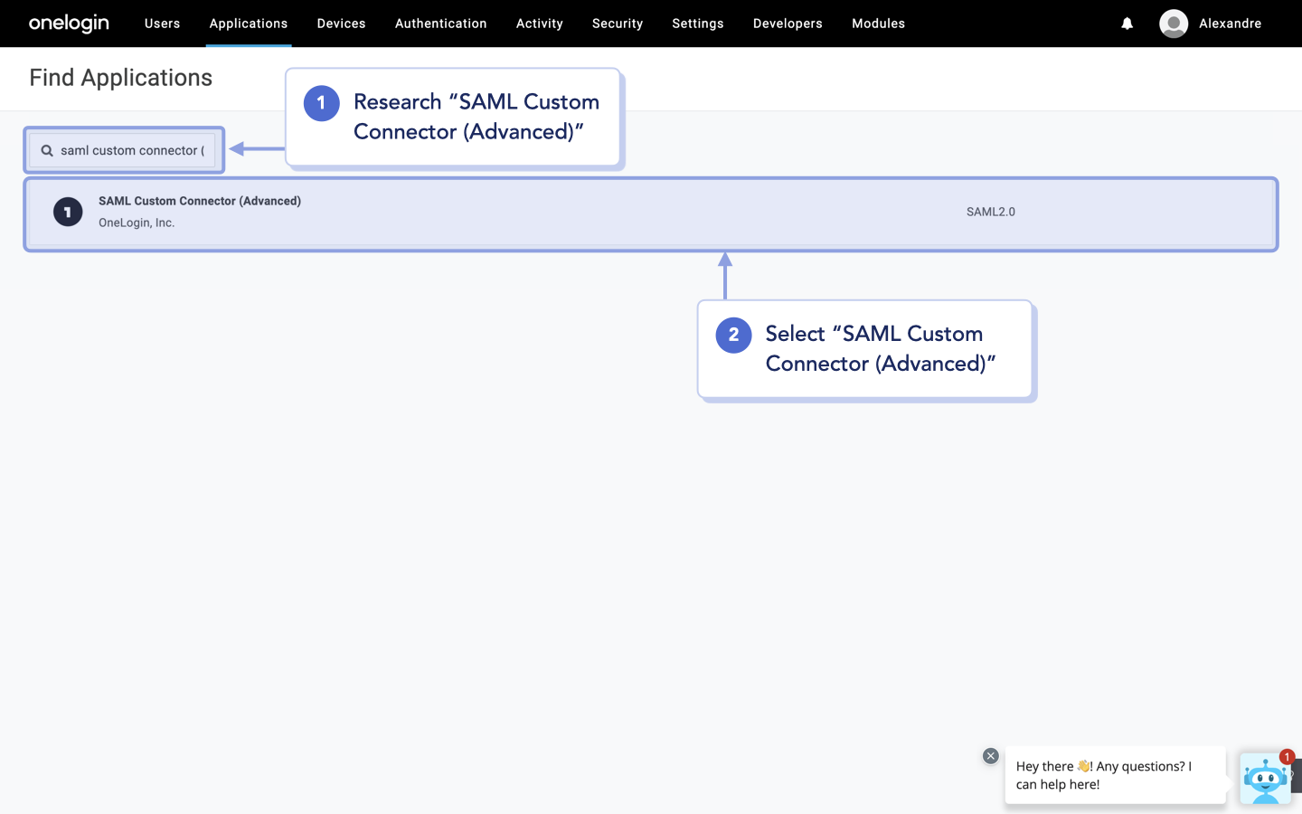Open the Activity menu
This screenshot has width=1302, height=814.
pyautogui.click(x=539, y=24)
